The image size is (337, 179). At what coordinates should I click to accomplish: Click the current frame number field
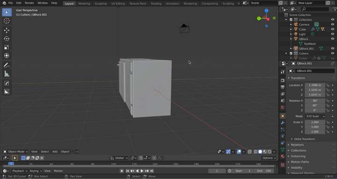[217, 171]
